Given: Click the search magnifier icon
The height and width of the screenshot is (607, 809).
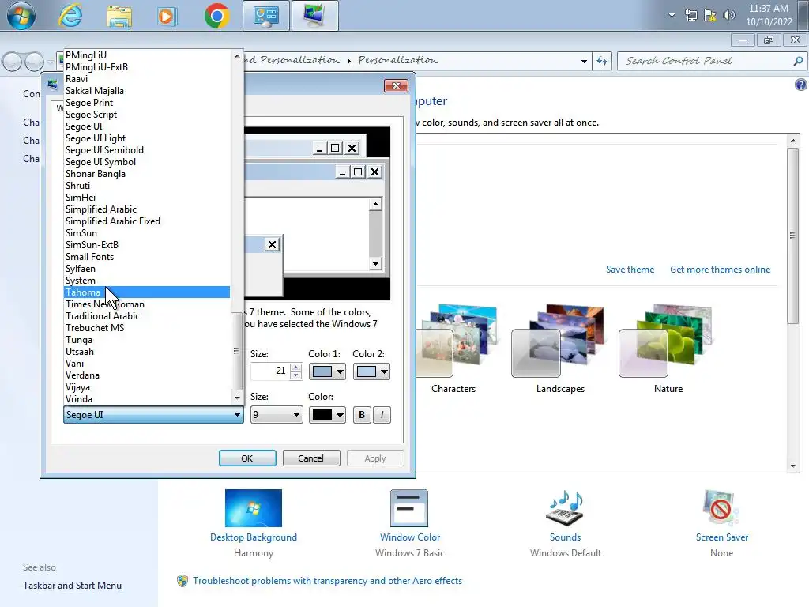Looking at the screenshot, I should point(798,62).
